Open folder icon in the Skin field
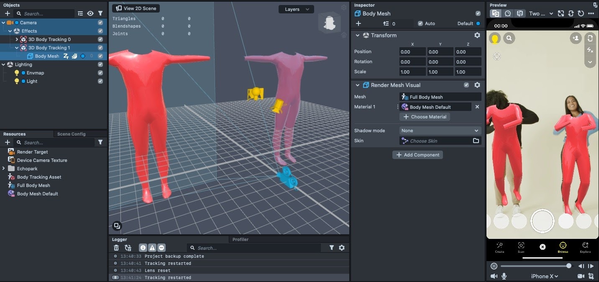This screenshot has width=599, height=282. click(x=476, y=141)
